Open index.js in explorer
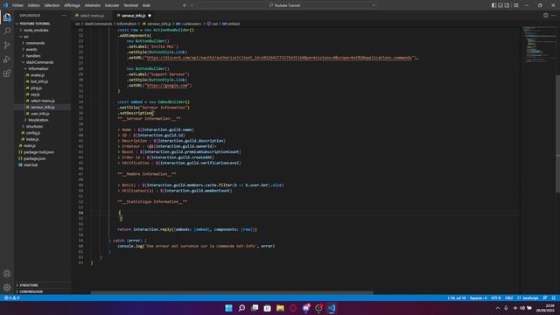Screen dimensions: 560x315 (43, 139)
